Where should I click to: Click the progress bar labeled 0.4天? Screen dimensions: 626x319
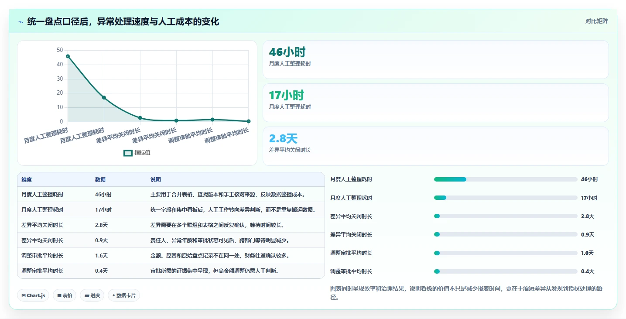pyautogui.click(x=506, y=271)
